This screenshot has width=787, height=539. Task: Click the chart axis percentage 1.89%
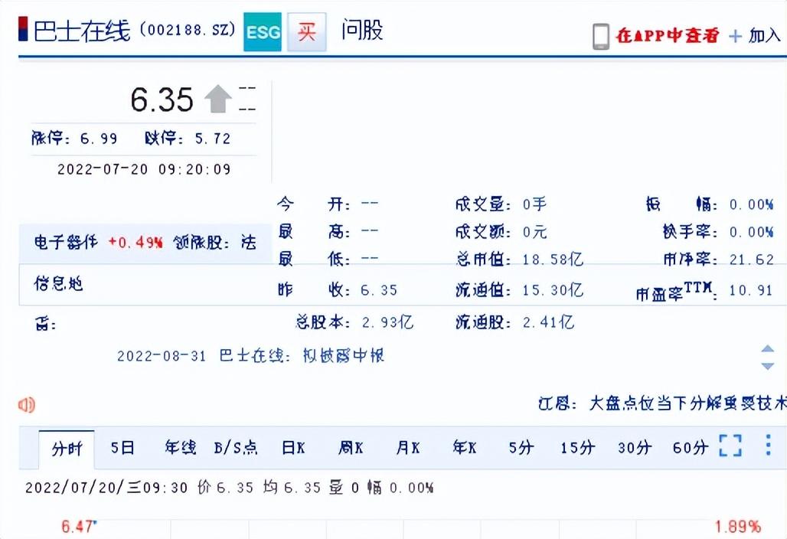tap(738, 527)
